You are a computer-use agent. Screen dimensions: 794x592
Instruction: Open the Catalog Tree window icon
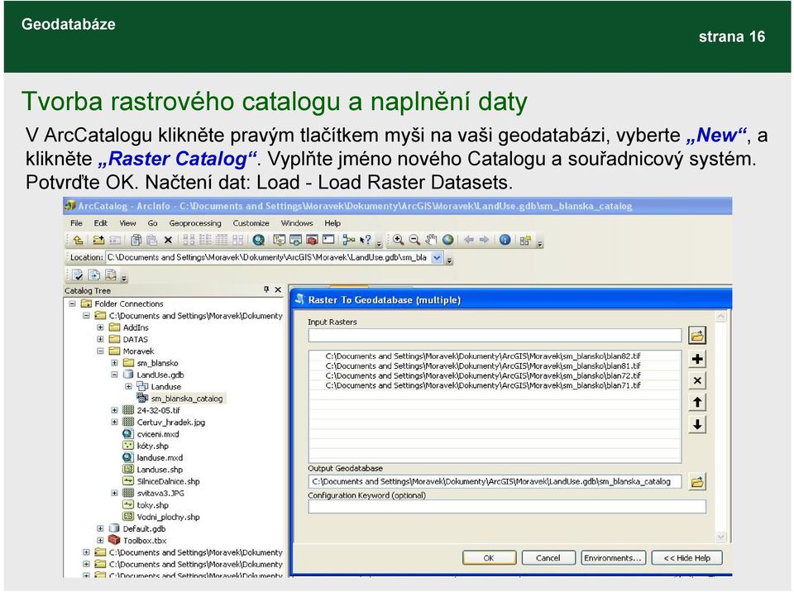tap(279, 240)
